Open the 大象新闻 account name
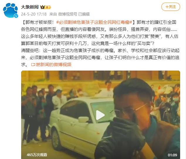Viewport: 186px width, 159px height. (30, 7)
